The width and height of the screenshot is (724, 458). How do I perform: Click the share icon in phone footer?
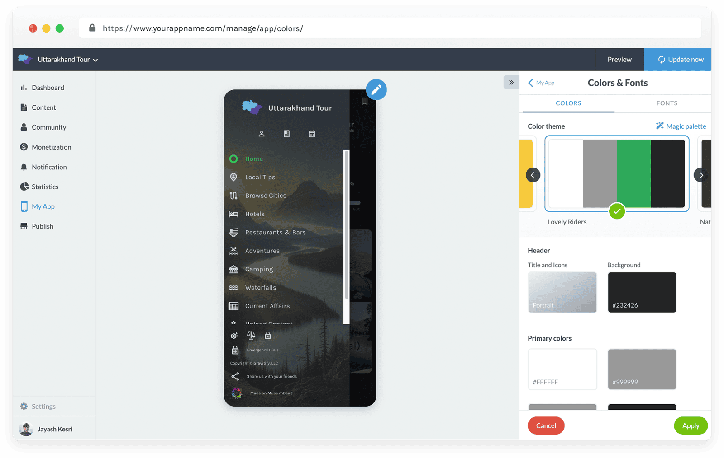tap(235, 376)
